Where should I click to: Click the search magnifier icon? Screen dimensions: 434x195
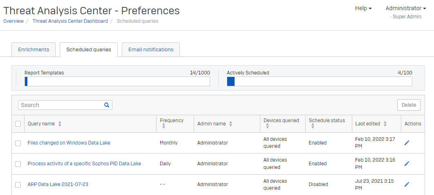tap(107, 105)
